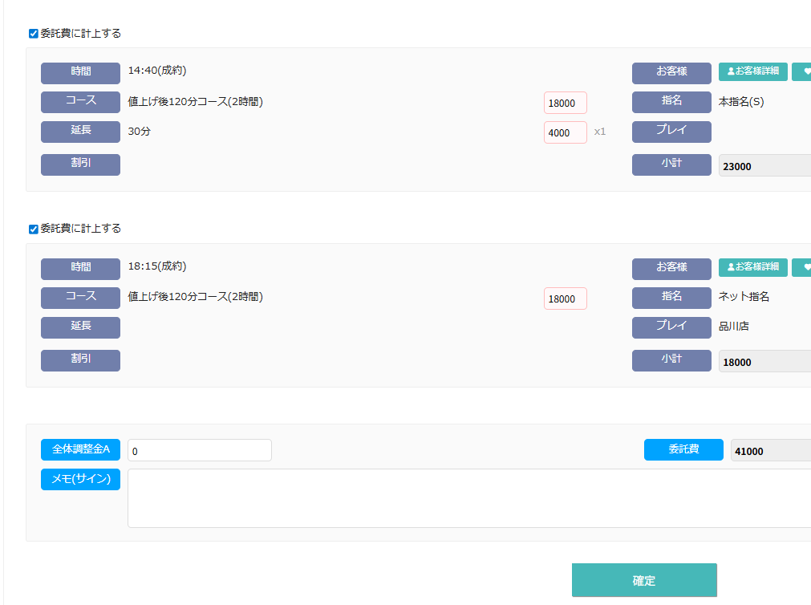This screenshot has width=811, height=605.
Task: Click the 小計 field showing 23000
Action: coord(764,166)
